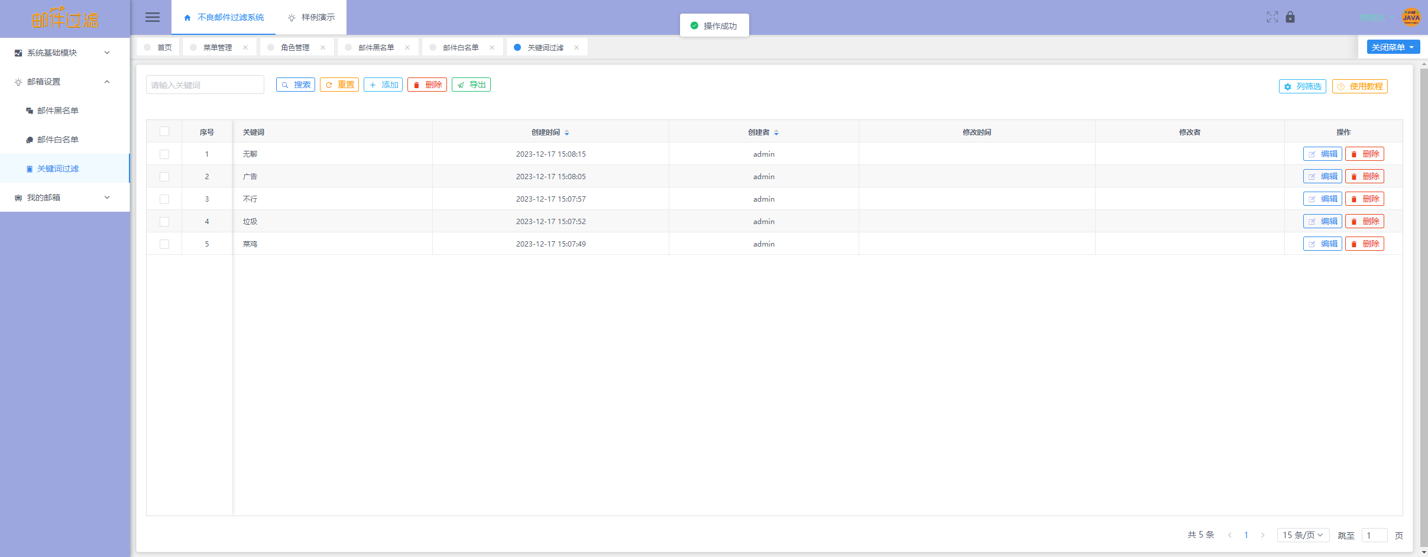Toggle the select-all checkbox in table header
Image resolution: width=1428 pixels, height=557 pixels.
point(164,132)
